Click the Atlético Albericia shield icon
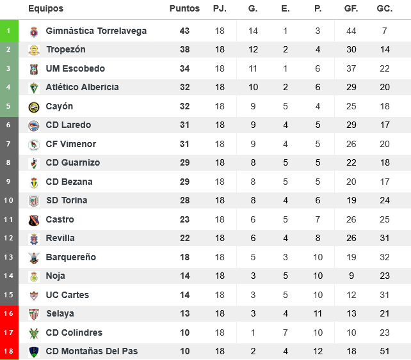Image resolution: width=411 pixels, height=360 pixels. (x=34, y=88)
